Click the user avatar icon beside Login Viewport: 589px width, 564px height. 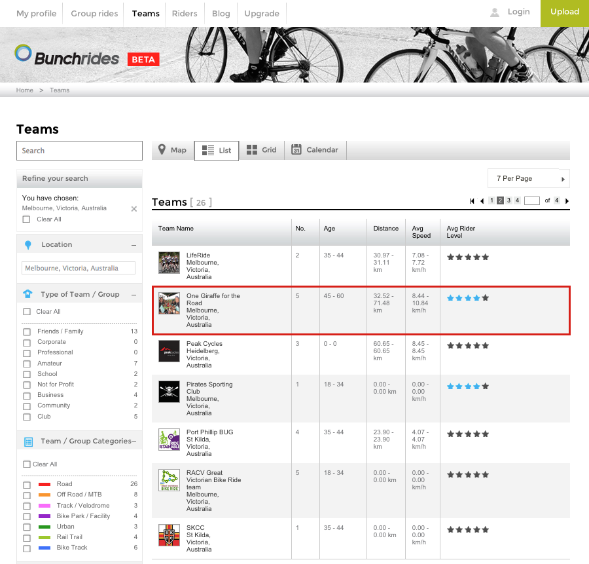(x=495, y=12)
